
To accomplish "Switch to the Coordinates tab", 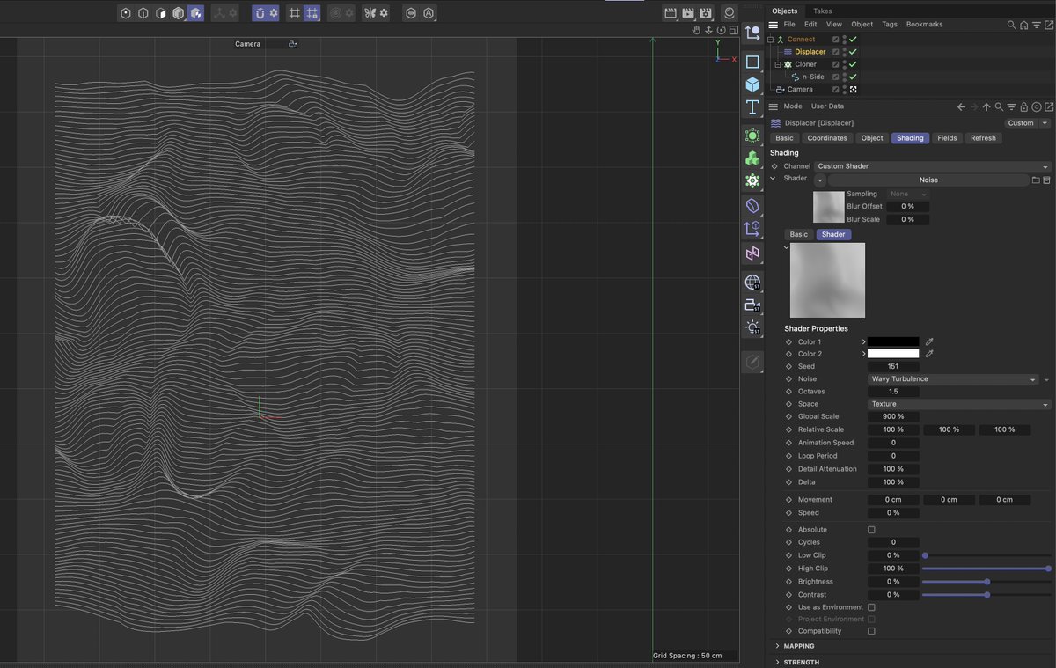I will pos(827,138).
